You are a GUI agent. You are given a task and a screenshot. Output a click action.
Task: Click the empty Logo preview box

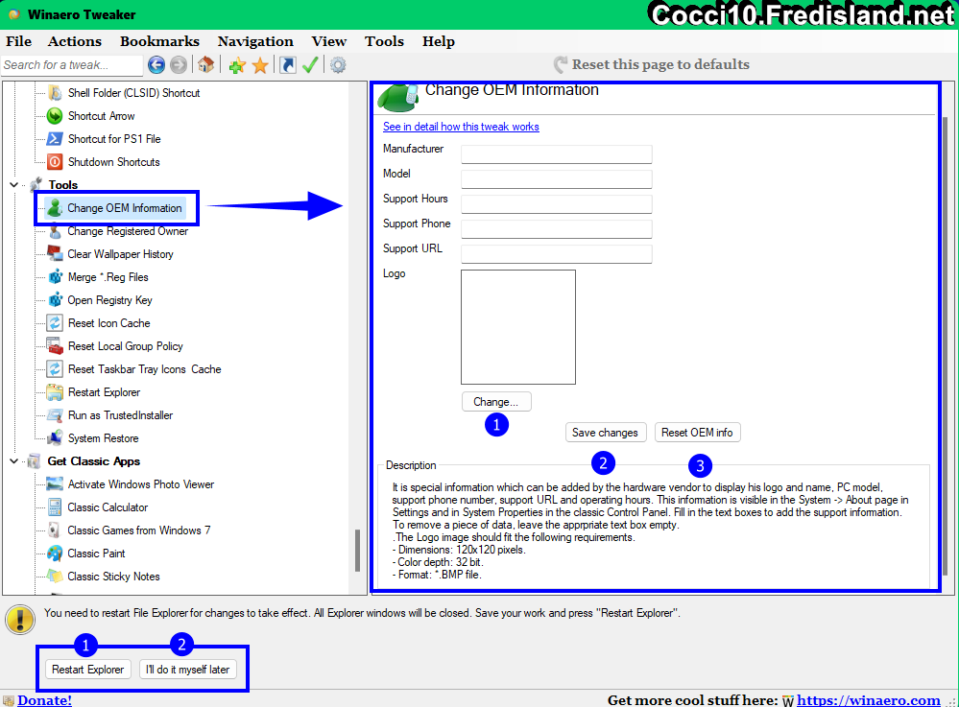click(x=518, y=327)
